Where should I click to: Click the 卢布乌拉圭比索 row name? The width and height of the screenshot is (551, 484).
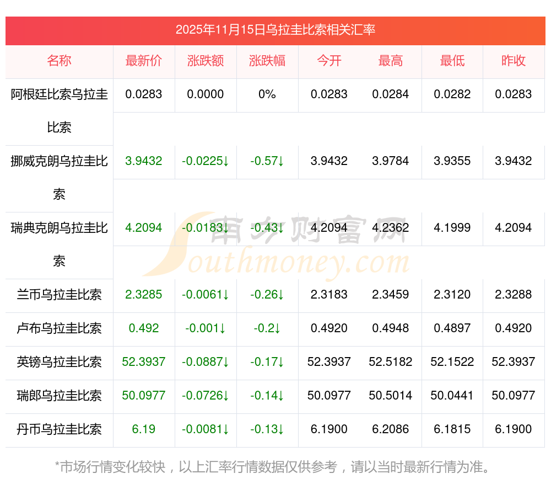(59, 328)
